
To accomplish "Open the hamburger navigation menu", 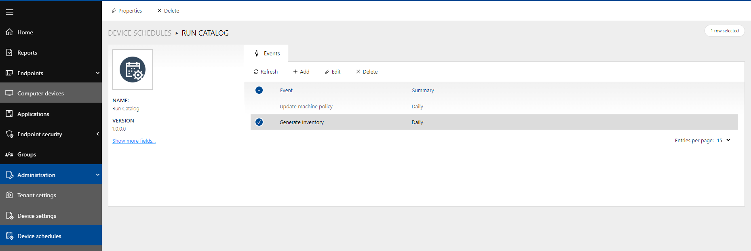I will pyautogui.click(x=10, y=12).
